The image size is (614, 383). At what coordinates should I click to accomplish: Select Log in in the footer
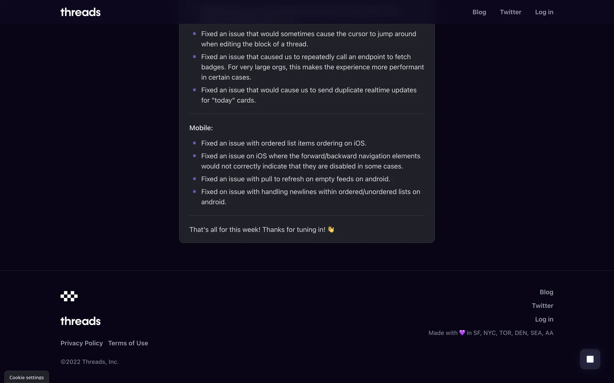544,319
